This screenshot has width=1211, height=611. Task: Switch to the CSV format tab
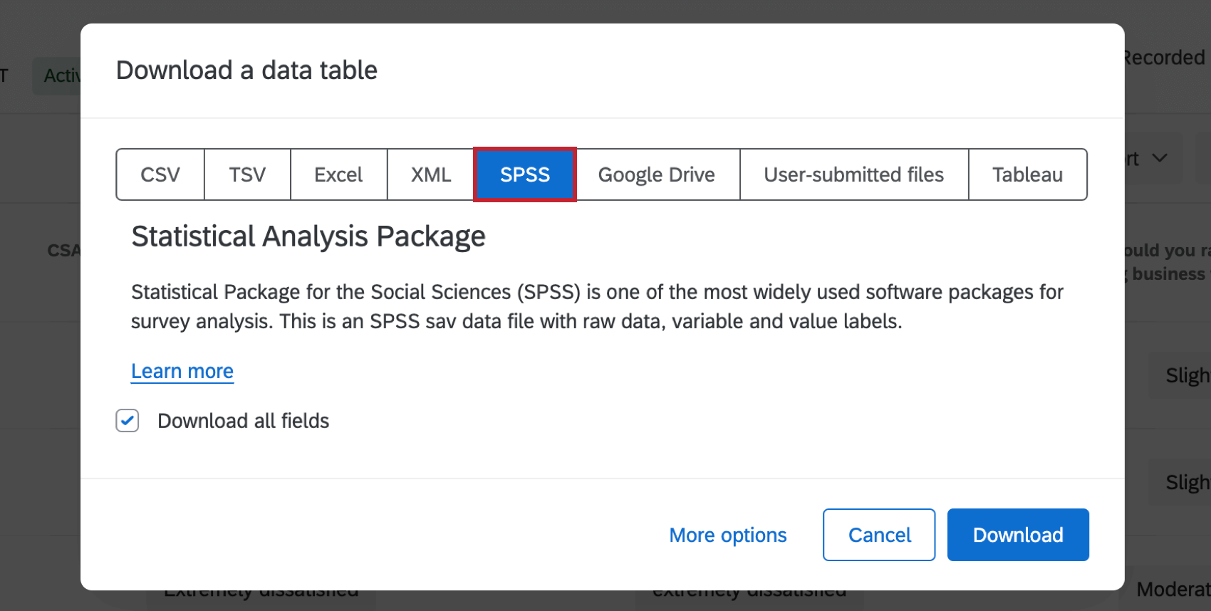(160, 174)
